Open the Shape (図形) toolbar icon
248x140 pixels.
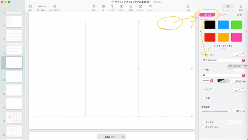[x=131, y=6]
